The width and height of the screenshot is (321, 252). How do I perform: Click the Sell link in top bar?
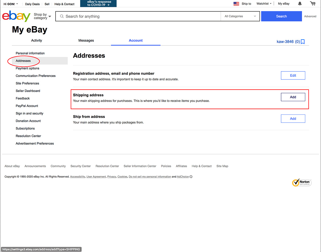(47, 4)
